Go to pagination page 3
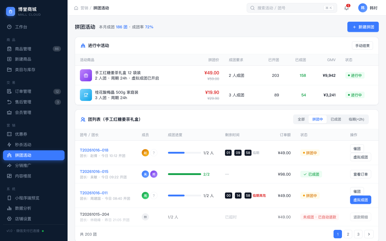Viewport: 386px width, 241px height. 358,234
